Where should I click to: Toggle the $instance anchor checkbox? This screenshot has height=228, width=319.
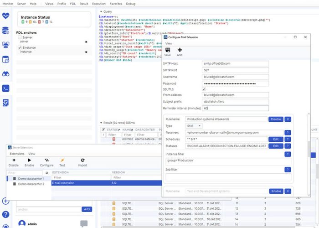tap(20, 47)
